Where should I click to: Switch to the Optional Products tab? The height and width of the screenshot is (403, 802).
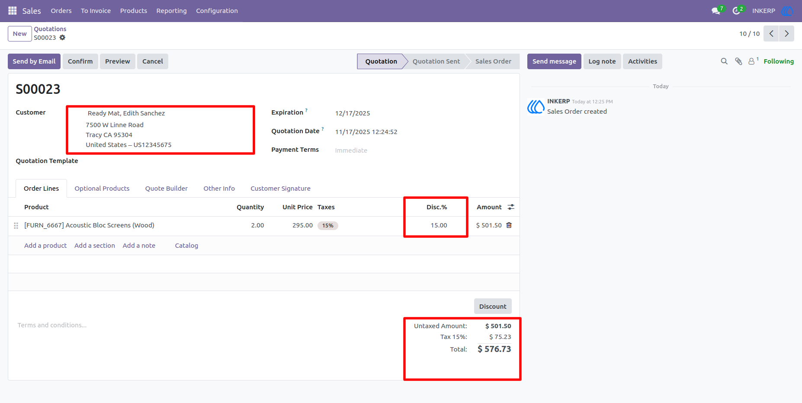(102, 189)
